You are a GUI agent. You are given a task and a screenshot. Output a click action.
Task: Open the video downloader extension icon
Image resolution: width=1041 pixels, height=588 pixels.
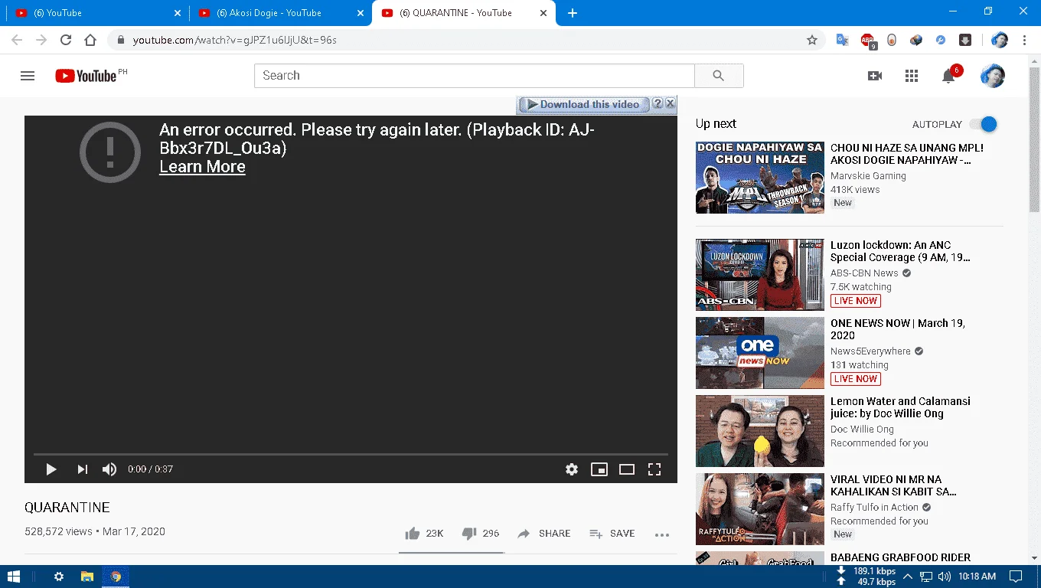point(965,40)
